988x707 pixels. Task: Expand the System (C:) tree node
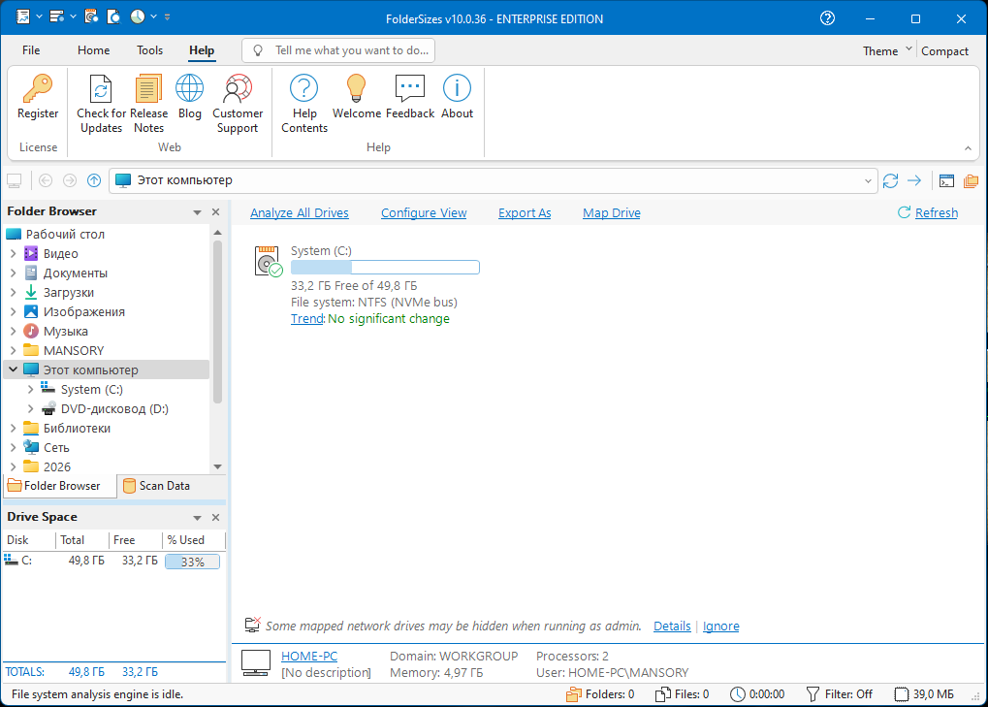(x=31, y=390)
